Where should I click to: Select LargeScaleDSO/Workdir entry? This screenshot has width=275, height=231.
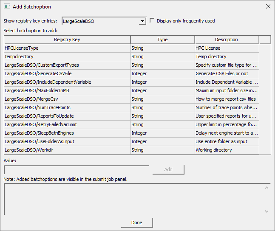point(67,150)
